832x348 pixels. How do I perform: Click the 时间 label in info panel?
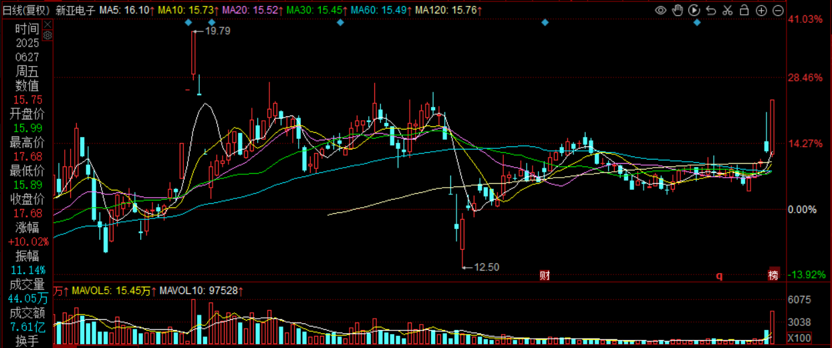pos(27,29)
